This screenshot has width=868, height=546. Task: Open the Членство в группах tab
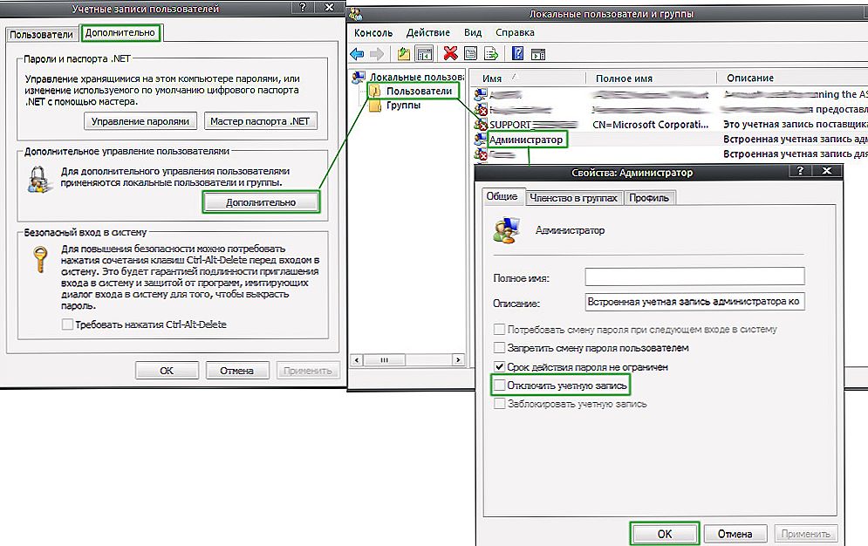click(x=573, y=198)
